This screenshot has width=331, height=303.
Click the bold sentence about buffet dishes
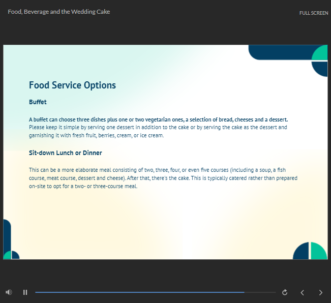tap(158, 119)
